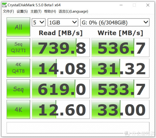Select the Seq read value 619.0
Viewport: 156px width, 138px height.
[x=61, y=89]
